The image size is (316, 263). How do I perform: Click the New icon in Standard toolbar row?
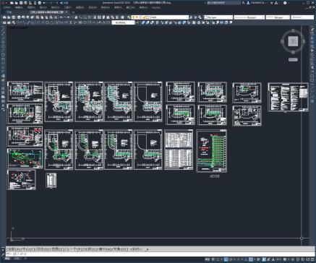tap(4, 17)
